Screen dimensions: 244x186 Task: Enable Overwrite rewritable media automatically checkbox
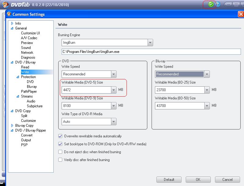[60, 136]
